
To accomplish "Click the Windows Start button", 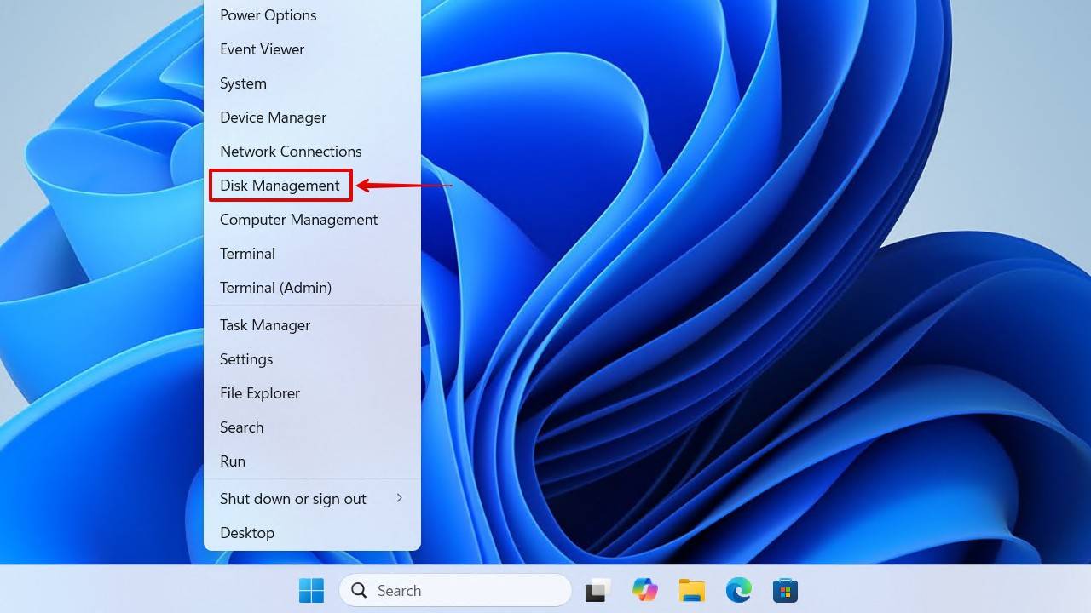I will pos(310,590).
